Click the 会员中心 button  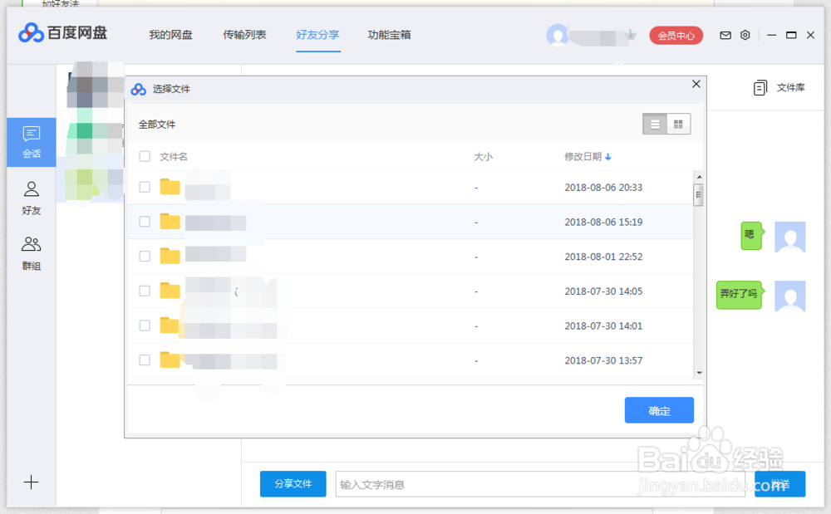pos(676,35)
